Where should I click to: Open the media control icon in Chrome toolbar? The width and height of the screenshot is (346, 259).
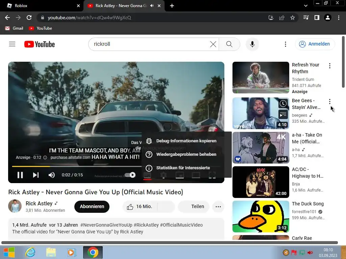[306, 18]
